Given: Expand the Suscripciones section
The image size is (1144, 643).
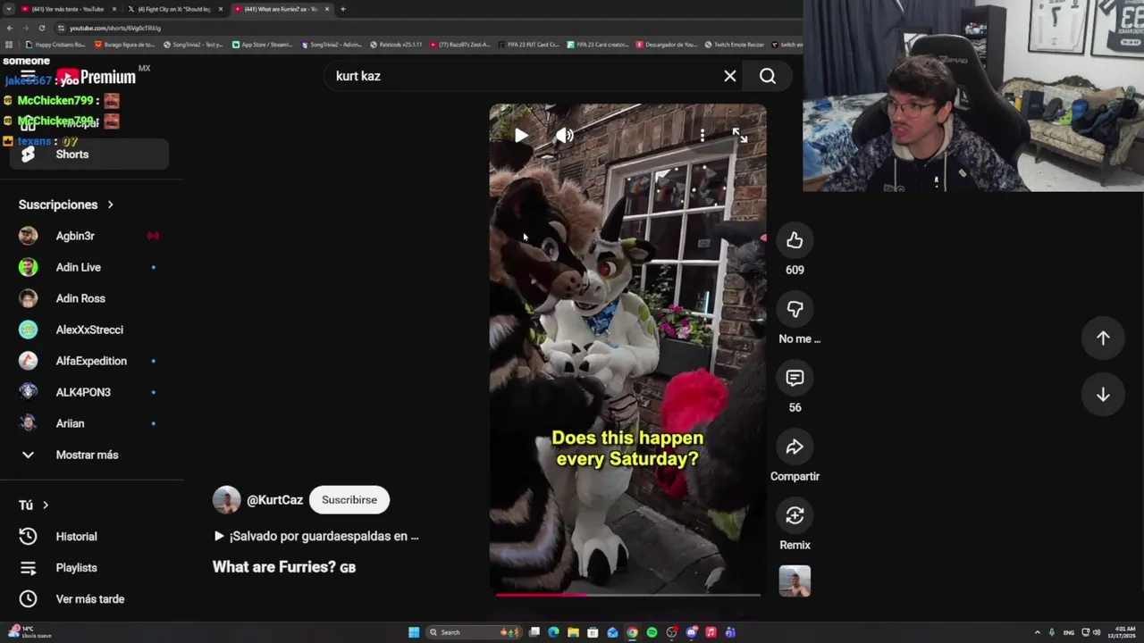Looking at the screenshot, I should [66, 205].
